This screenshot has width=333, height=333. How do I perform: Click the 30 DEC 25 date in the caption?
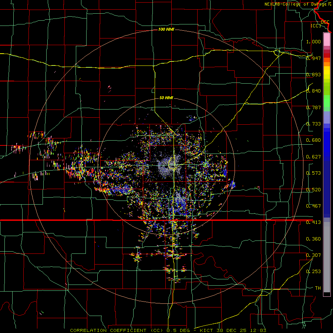(x=232, y=330)
